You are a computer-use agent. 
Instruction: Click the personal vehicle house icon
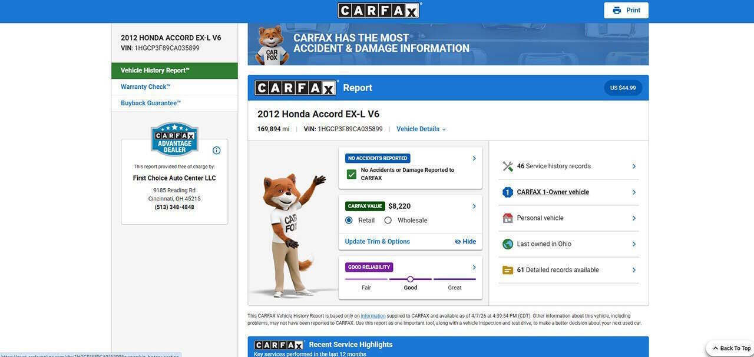(507, 218)
